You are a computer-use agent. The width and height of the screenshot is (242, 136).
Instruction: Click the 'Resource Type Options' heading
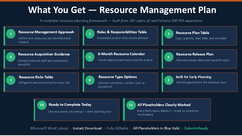(118, 77)
